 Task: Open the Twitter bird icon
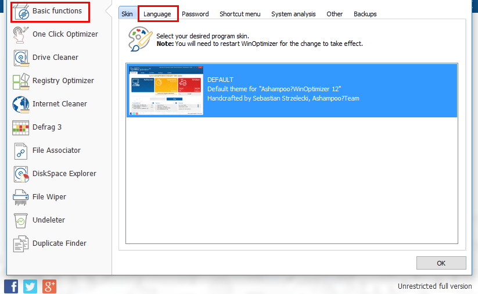click(x=30, y=286)
